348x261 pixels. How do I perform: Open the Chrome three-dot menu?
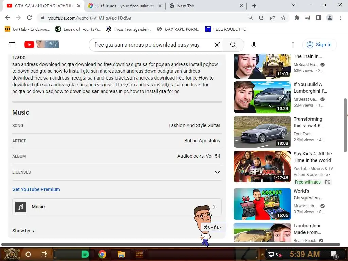[341, 18]
